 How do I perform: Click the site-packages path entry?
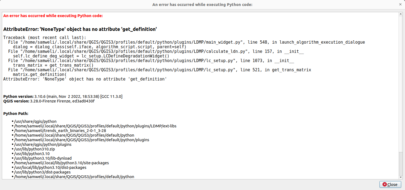(61, 163)
